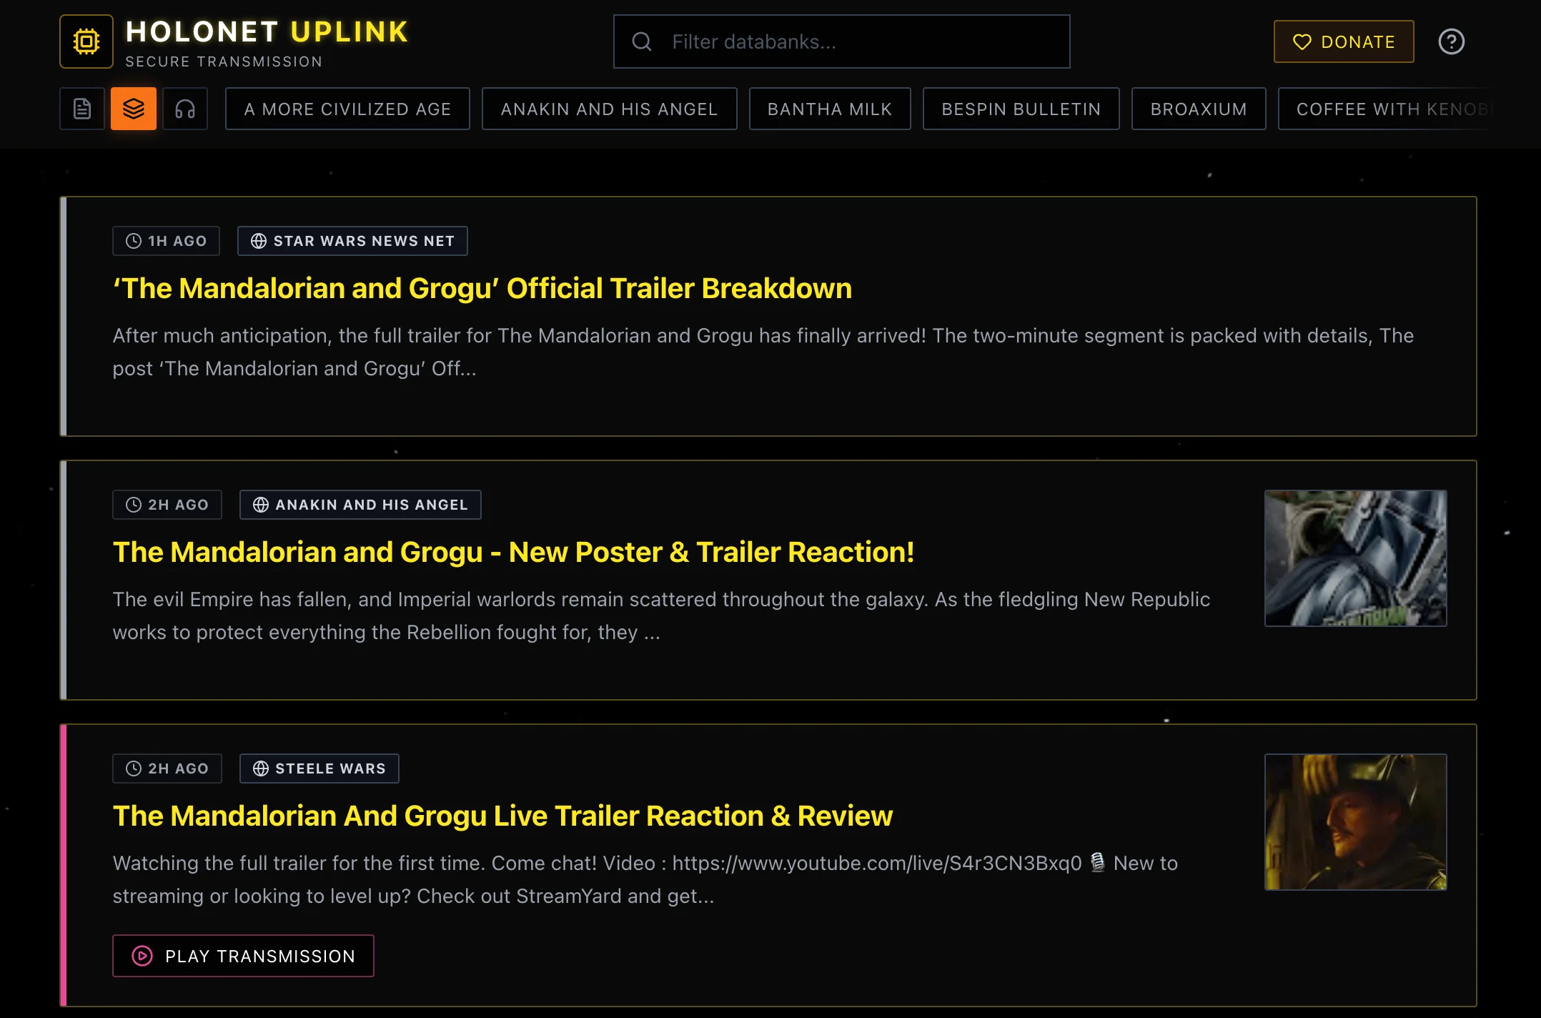Toggle the Bantha Milk source filter
Image resolution: width=1541 pixels, height=1018 pixels.
click(x=829, y=109)
